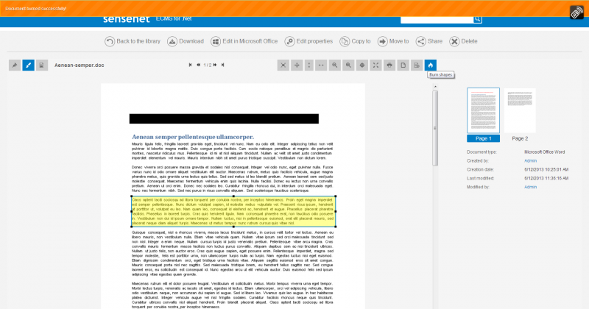Select the highlighter brush tool

coord(28,65)
